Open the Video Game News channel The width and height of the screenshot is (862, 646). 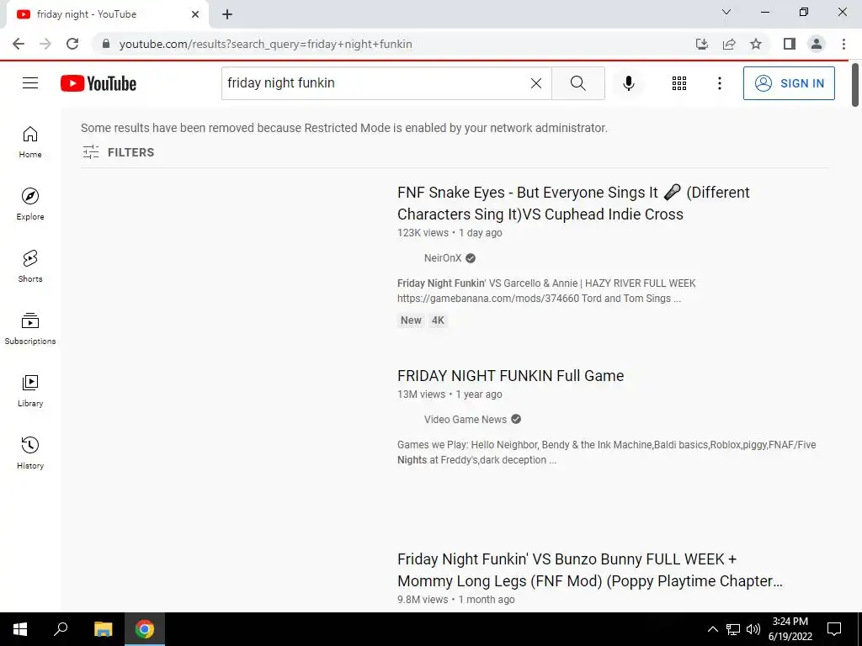click(465, 420)
